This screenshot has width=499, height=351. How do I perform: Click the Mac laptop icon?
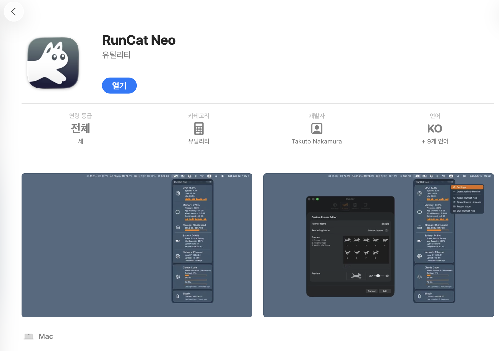tap(28, 336)
